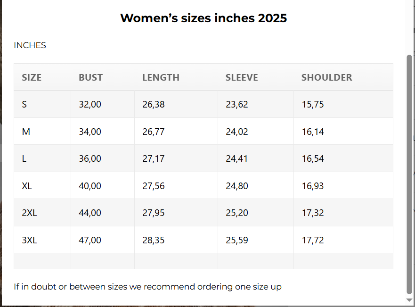The height and width of the screenshot is (307, 415).
Task: Click the size-up recommendation note text
Action: click(x=148, y=286)
